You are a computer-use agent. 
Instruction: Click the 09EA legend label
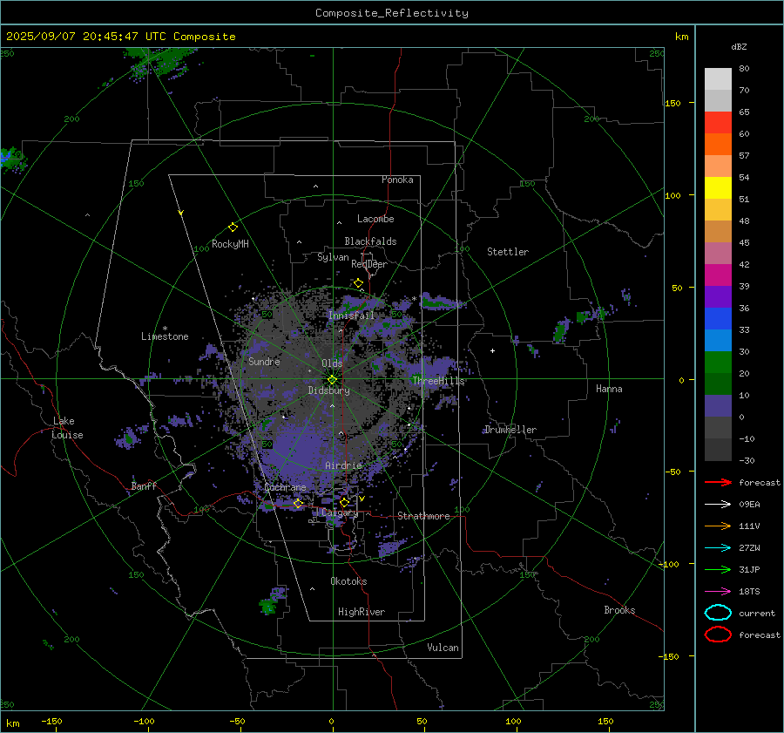tap(749, 504)
